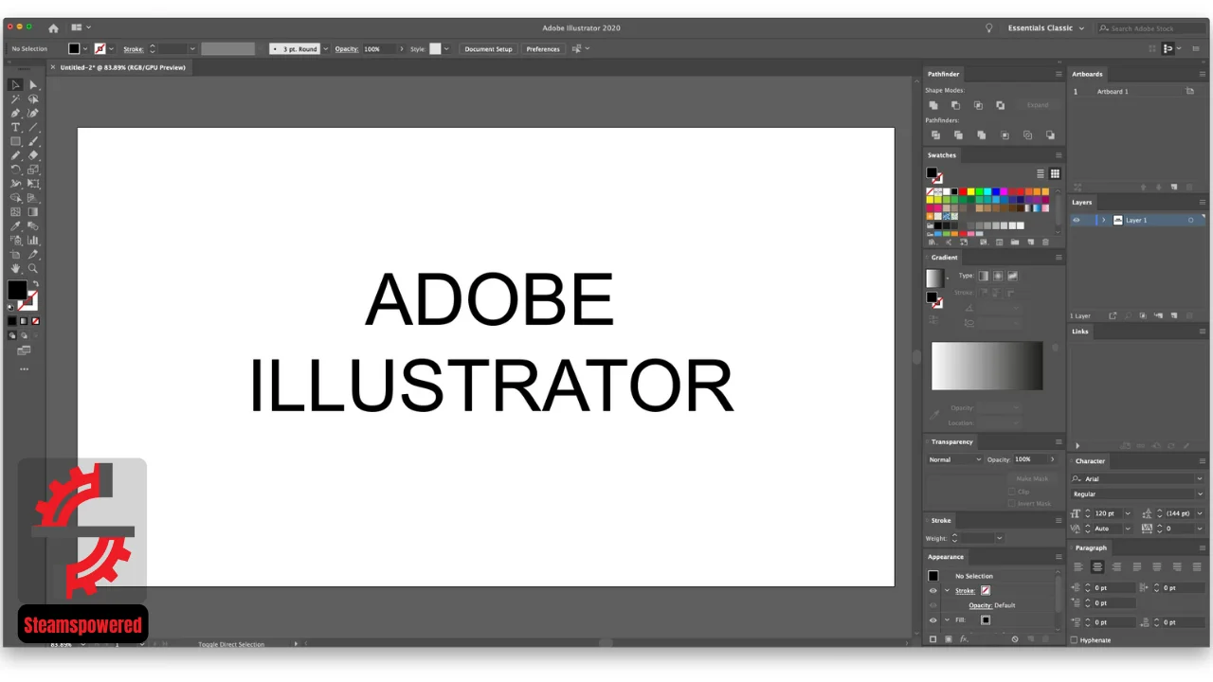This screenshot has height=682, width=1213.
Task: Select the Scale tool
Action: point(33,170)
